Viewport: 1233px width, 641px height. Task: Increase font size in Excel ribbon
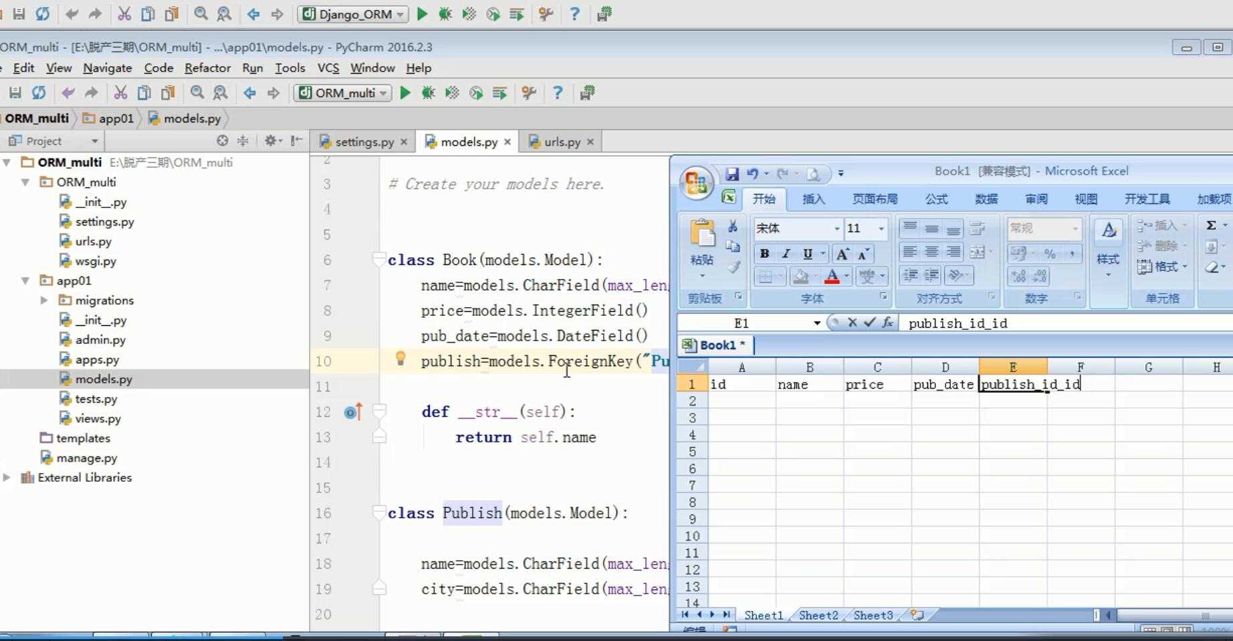pos(843,254)
